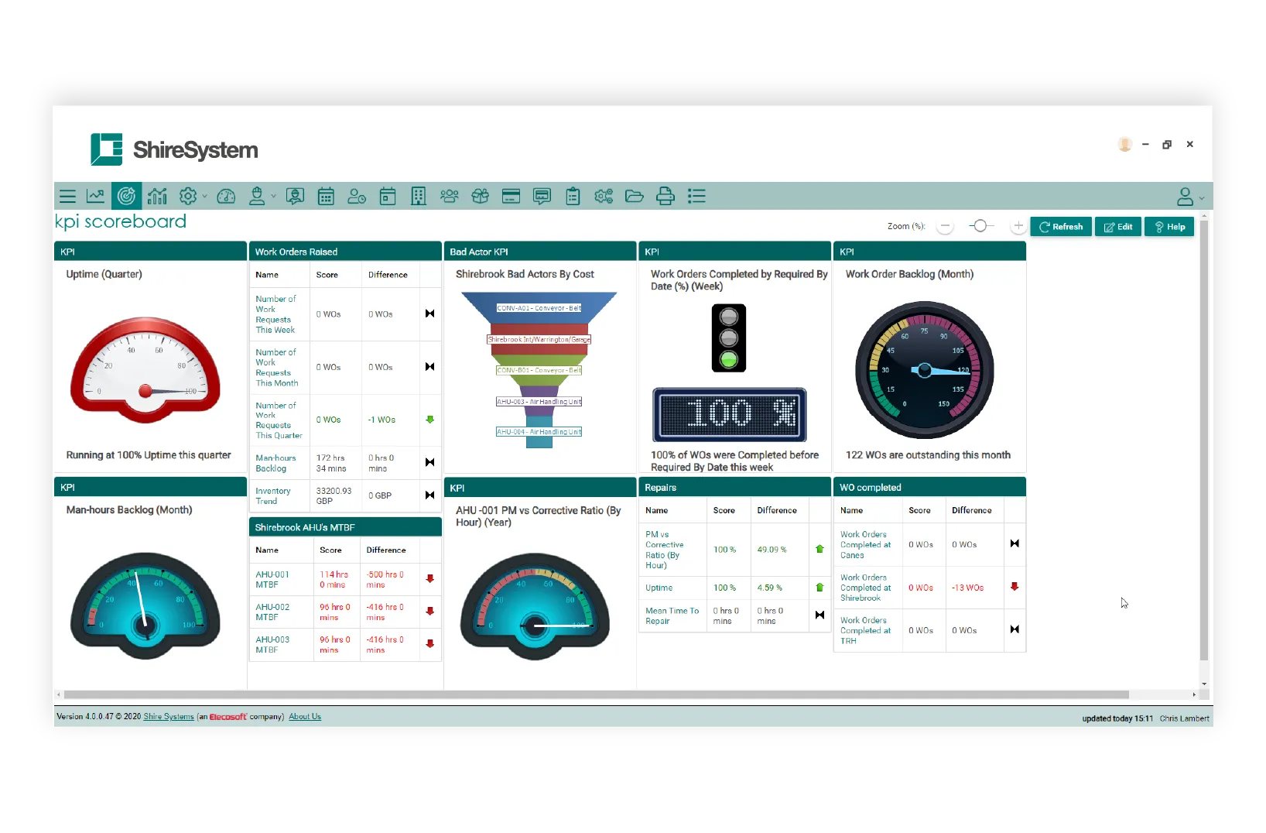Image resolution: width=1266 pixels, height=833 pixels.
Task: Click 'AHU-001 MTBF' row name
Action: click(x=272, y=580)
